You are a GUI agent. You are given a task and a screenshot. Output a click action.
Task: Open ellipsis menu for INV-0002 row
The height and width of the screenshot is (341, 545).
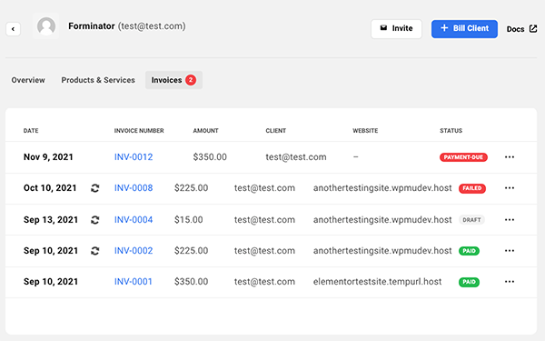click(510, 251)
